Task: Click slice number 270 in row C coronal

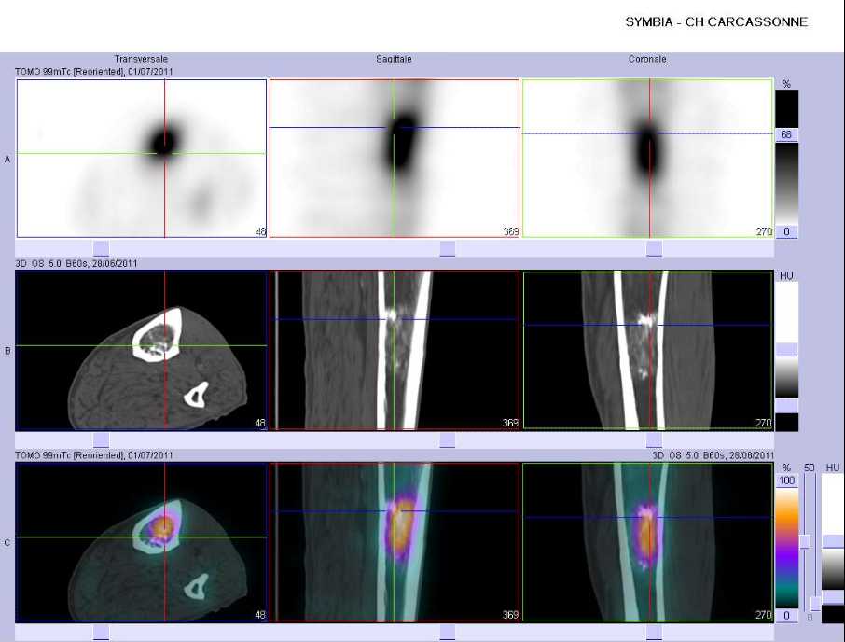Action: [x=764, y=615]
